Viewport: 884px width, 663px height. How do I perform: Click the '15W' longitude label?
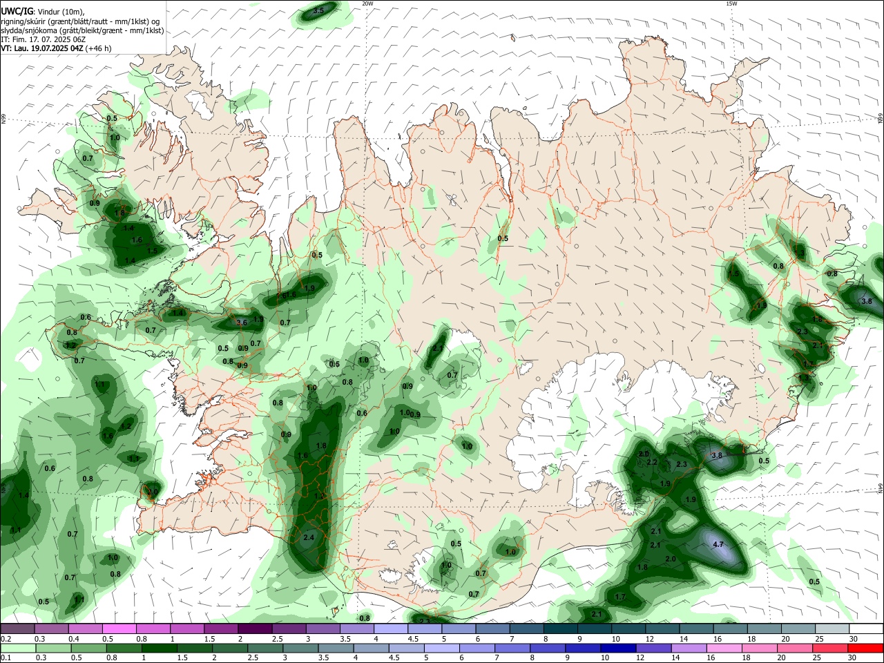pyautogui.click(x=731, y=3)
